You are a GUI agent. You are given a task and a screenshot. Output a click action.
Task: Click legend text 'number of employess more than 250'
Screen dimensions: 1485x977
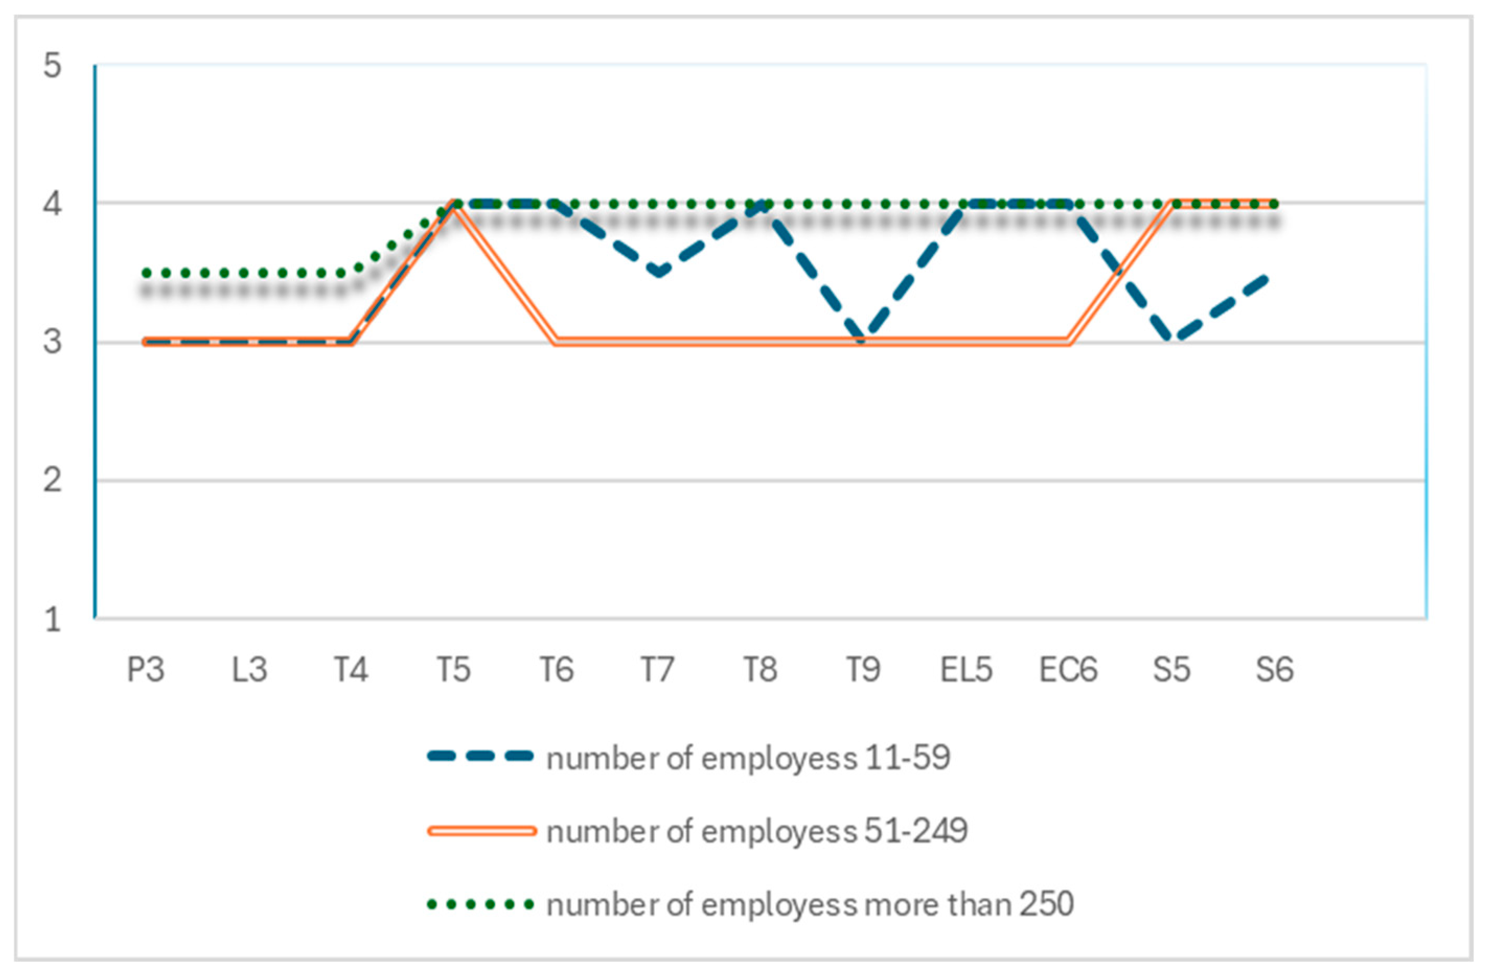810,904
